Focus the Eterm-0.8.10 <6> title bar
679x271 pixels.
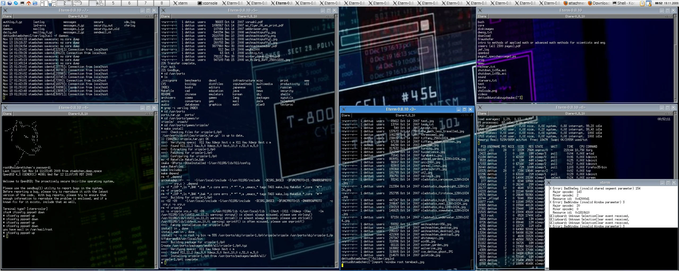pos(570,107)
